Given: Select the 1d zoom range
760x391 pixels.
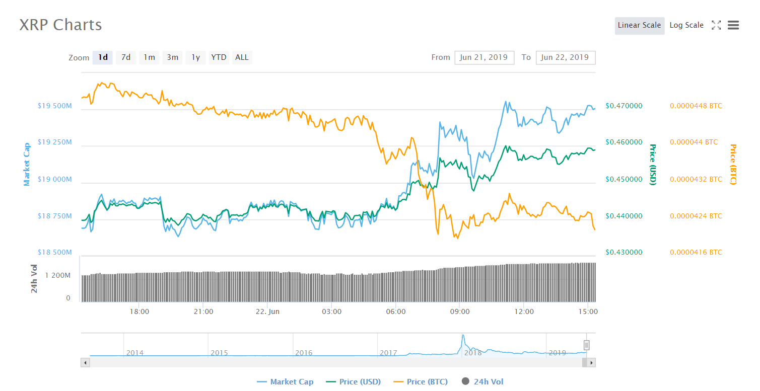Looking at the screenshot, I should (103, 57).
